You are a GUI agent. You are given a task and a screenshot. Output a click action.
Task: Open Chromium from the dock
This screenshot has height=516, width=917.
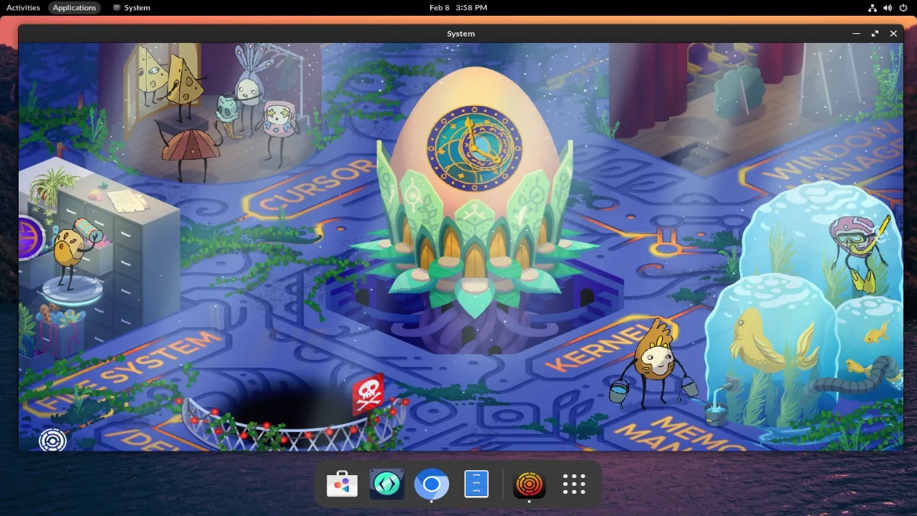(431, 484)
